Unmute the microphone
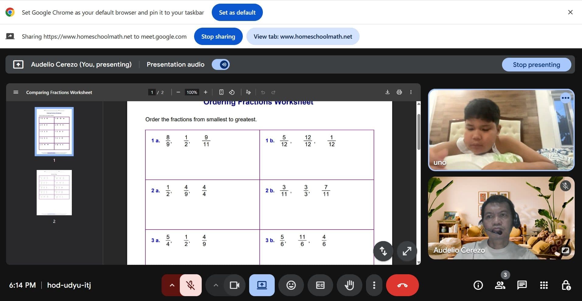The image size is (582, 301). 190,285
